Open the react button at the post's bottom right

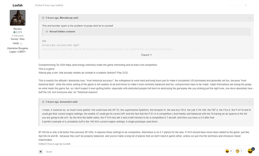point(250,151)
